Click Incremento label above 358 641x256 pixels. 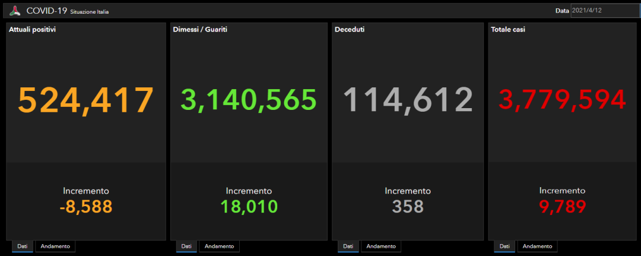click(408, 191)
